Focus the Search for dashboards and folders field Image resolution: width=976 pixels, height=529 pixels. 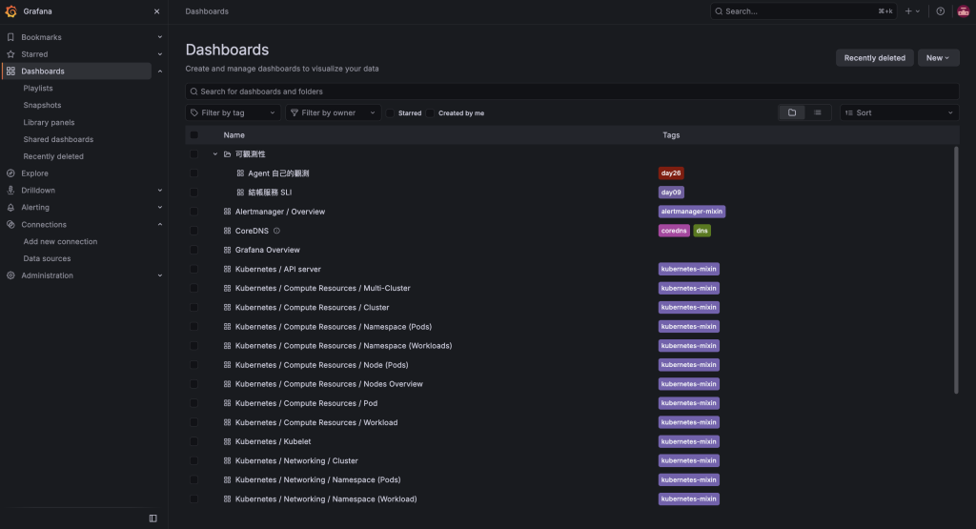572,92
